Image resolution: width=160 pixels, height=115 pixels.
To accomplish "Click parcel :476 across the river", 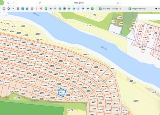I will pos(132,29).
